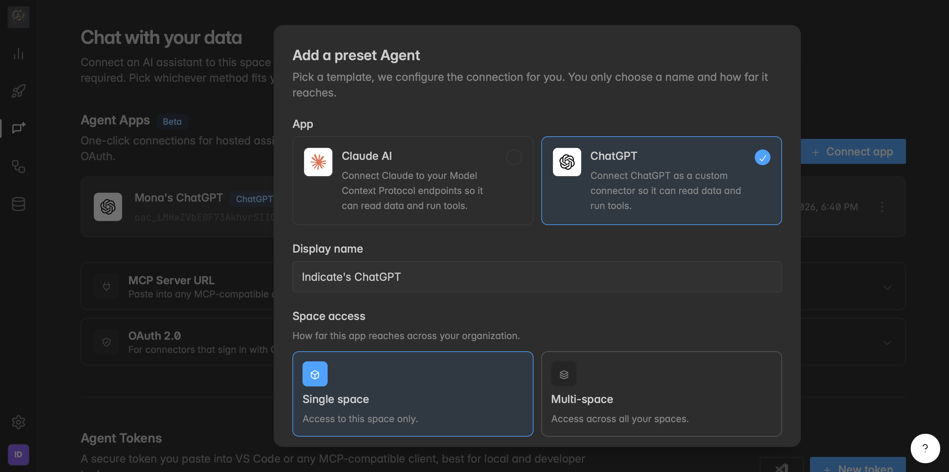Open the database sidebar icon
Image resolution: width=949 pixels, height=472 pixels.
point(19,204)
